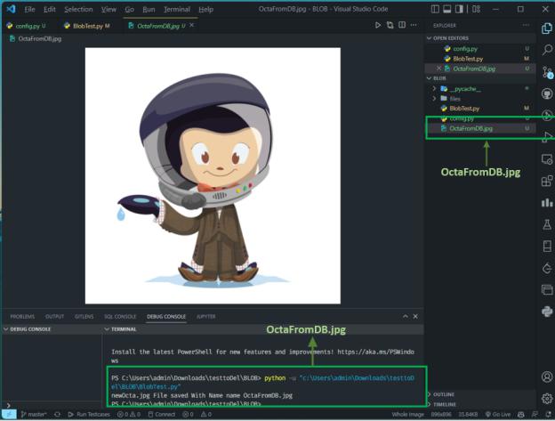Open BlobTest.py in BLOB folder tree
The width and height of the screenshot is (555, 421).
[x=466, y=109]
